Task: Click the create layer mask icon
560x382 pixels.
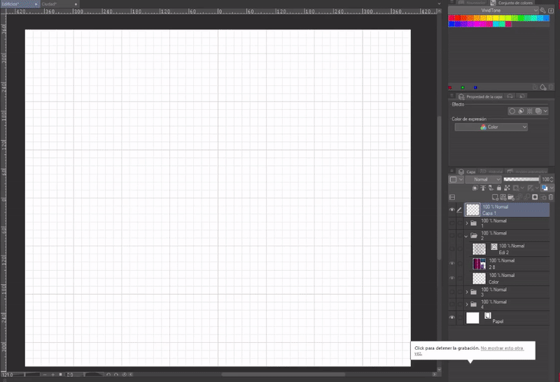Action: click(535, 197)
